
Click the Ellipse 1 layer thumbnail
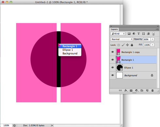tap(120, 68)
